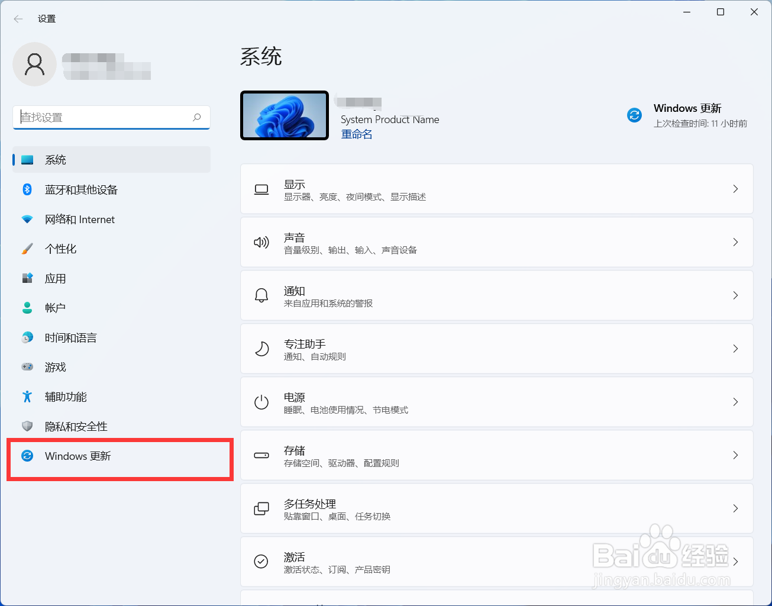Expand Display settings via its chevron
The image size is (772, 606).
point(735,189)
